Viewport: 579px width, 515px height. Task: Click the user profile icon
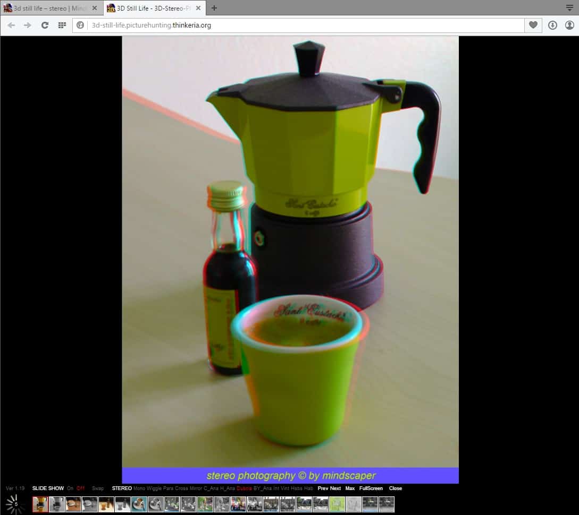[569, 25]
